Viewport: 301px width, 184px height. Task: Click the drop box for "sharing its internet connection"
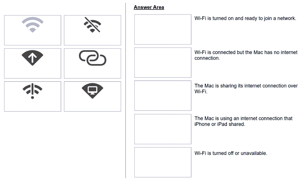pyautogui.click(x=163, y=96)
